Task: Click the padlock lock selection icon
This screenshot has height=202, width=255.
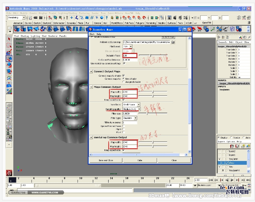Action: [112, 17]
